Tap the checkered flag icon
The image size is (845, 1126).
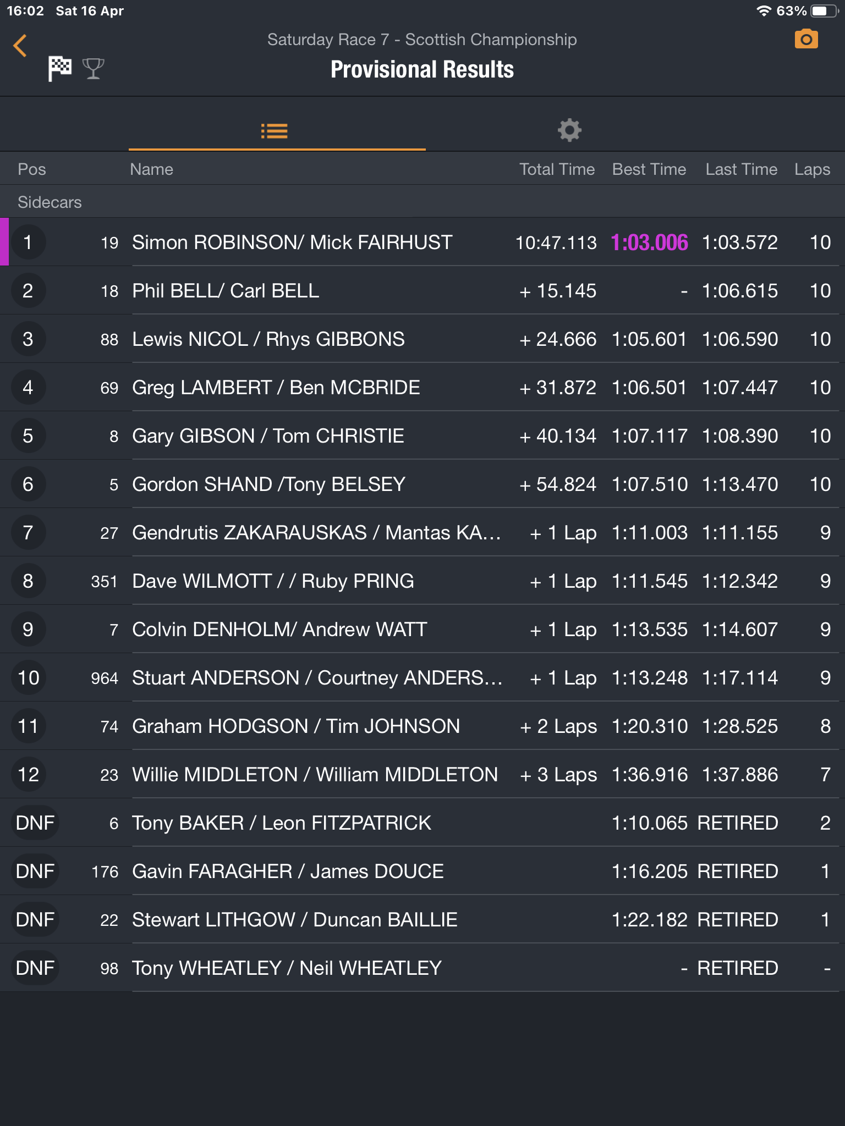59,69
